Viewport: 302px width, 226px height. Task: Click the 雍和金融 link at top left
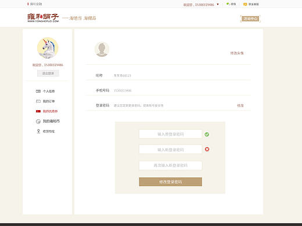36,4
